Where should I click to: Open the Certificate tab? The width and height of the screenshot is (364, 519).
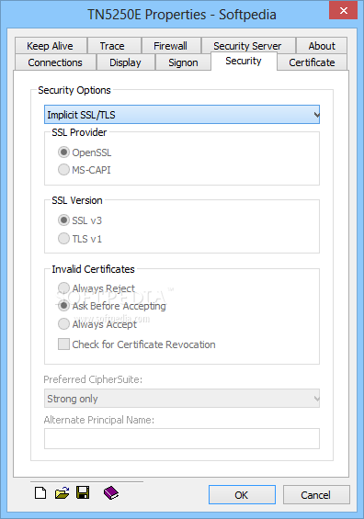pyautogui.click(x=312, y=62)
